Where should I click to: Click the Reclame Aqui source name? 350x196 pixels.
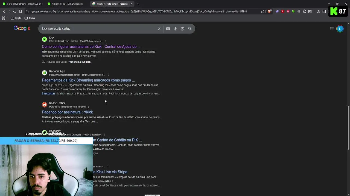(57, 71)
